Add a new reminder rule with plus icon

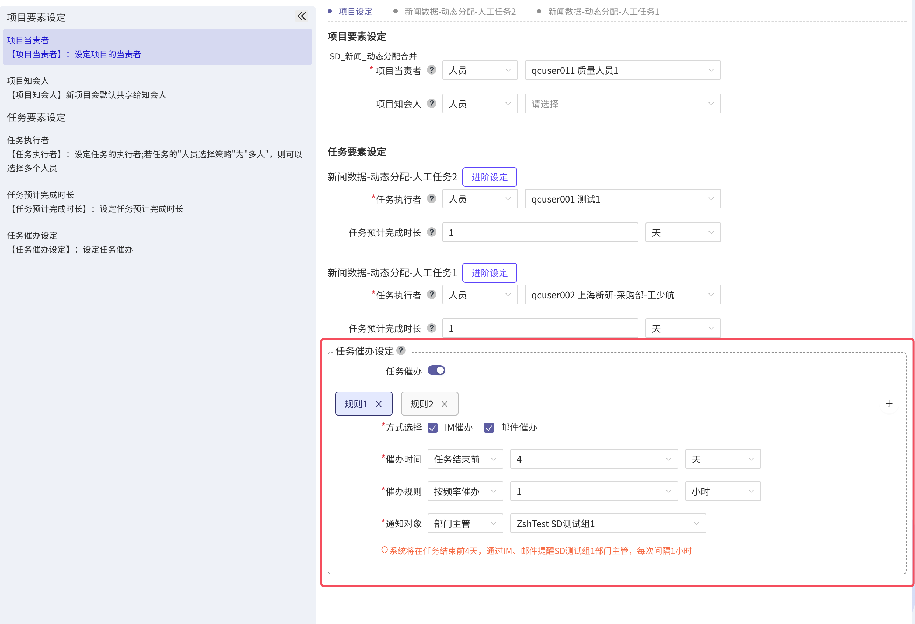pos(889,404)
